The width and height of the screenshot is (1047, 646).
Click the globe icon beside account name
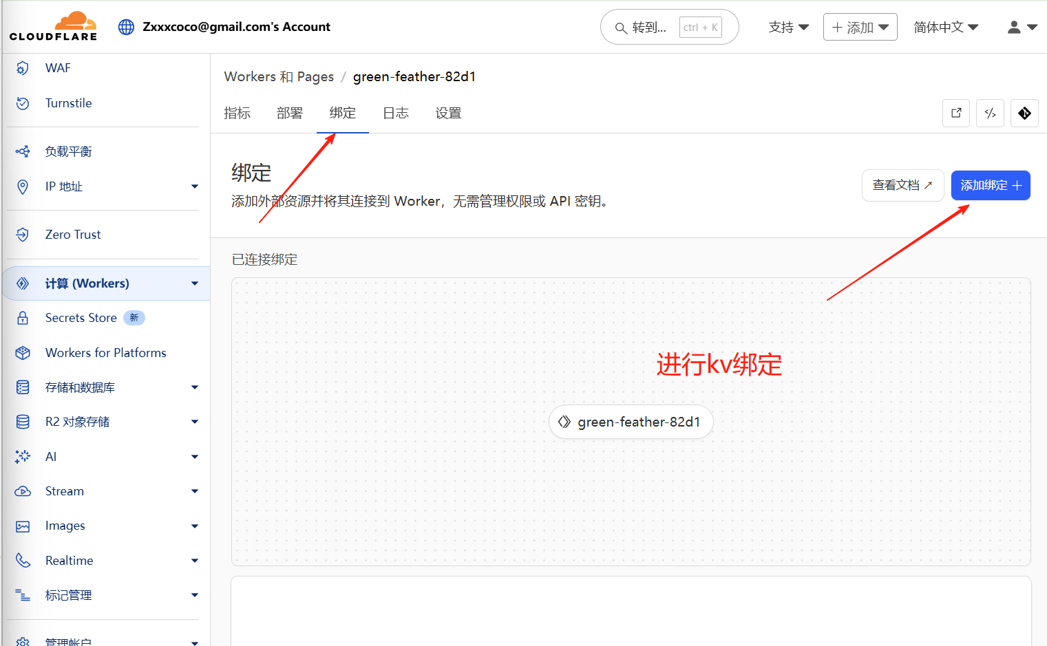pos(126,27)
